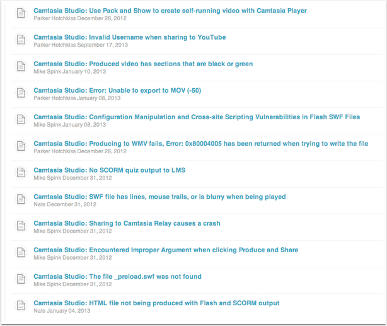Open the video sections black or green article
Image resolution: width=387 pixels, height=326 pixels.
[143, 64]
